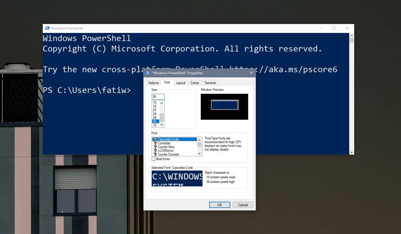The width and height of the screenshot is (401, 234).
Task: Close the Properties dialog
Action: tap(251, 73)
